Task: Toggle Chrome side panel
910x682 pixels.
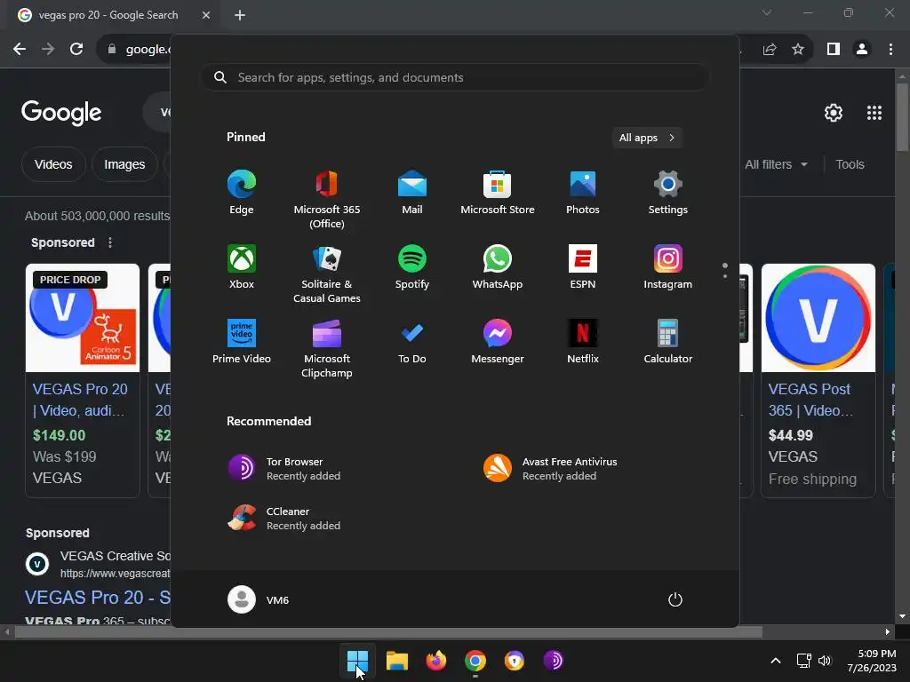Action: point(834,50)
